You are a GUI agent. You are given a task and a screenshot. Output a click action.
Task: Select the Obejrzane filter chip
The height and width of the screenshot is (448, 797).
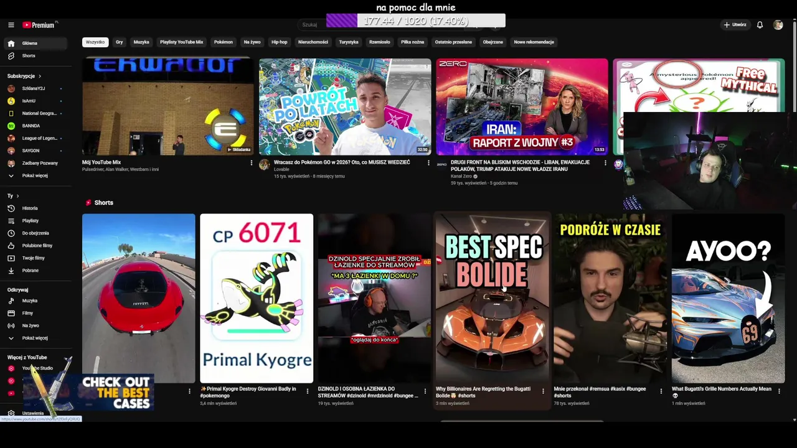tap(493, 42)
